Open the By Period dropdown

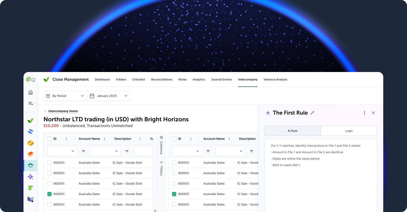coord(65,96)
